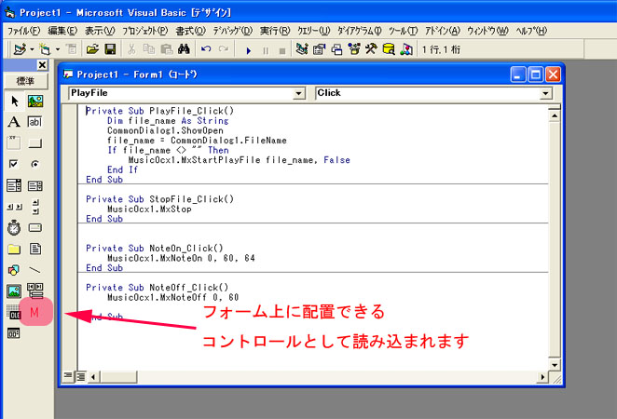This screenshot has height=419, width=617.
Task: Select the PictureBox control tool
Action: 35,101
